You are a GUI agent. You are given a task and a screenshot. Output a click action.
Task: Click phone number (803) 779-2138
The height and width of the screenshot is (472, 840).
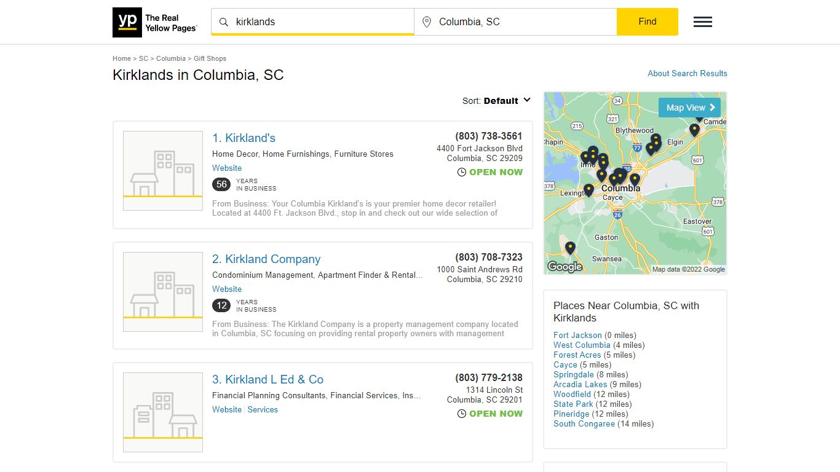pos(489,377)
